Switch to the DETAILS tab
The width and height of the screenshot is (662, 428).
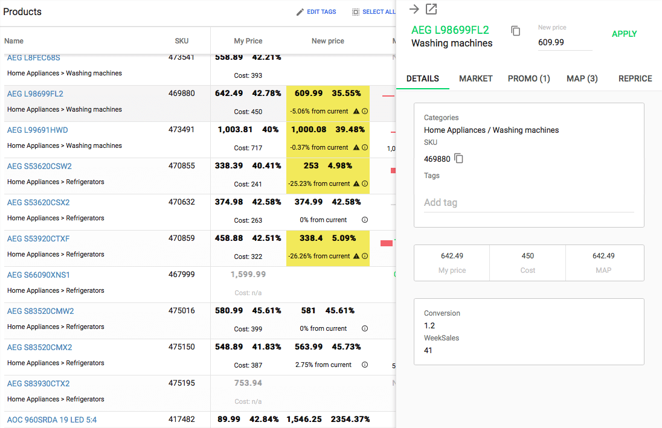(423, 78)
